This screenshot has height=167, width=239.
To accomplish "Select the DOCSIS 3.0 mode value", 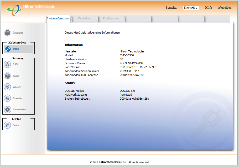I will [127, 91].
